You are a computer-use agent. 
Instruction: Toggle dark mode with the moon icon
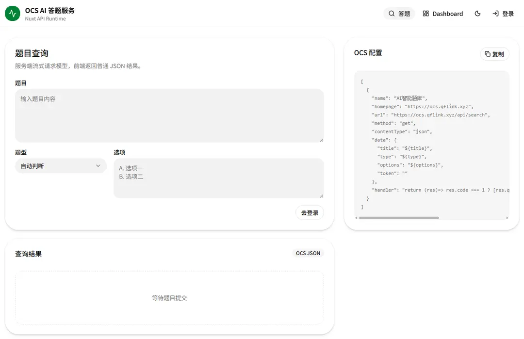click(477, 14)
